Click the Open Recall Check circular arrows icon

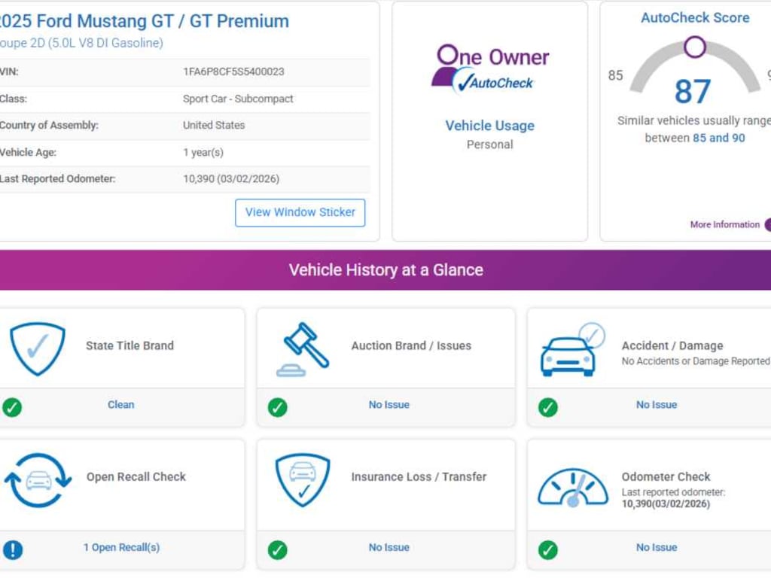[x=38, y=479]
